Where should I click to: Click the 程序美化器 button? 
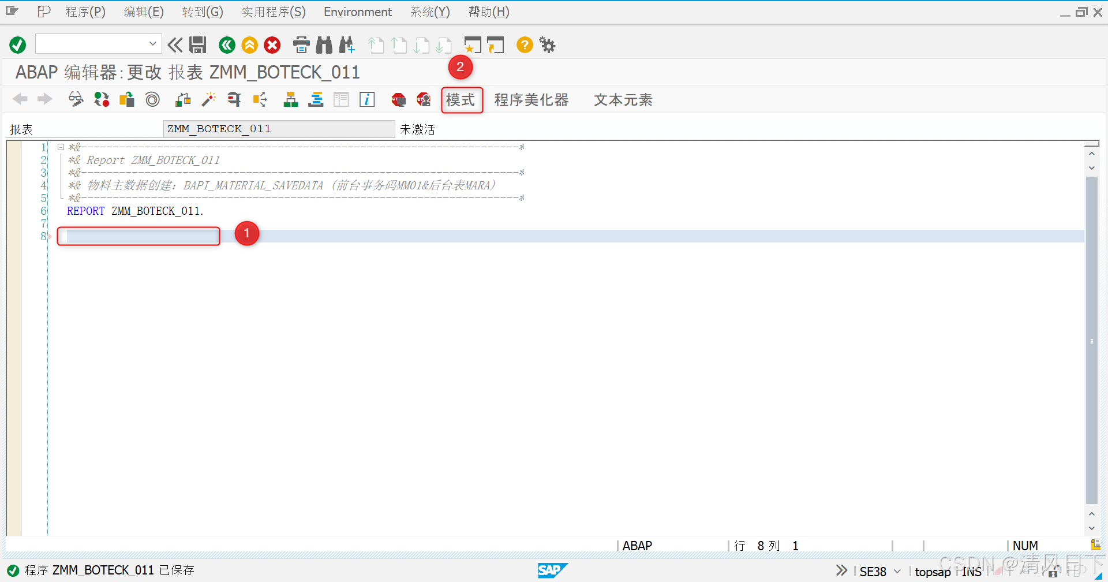pyautogui.click(x=531, y=100)
